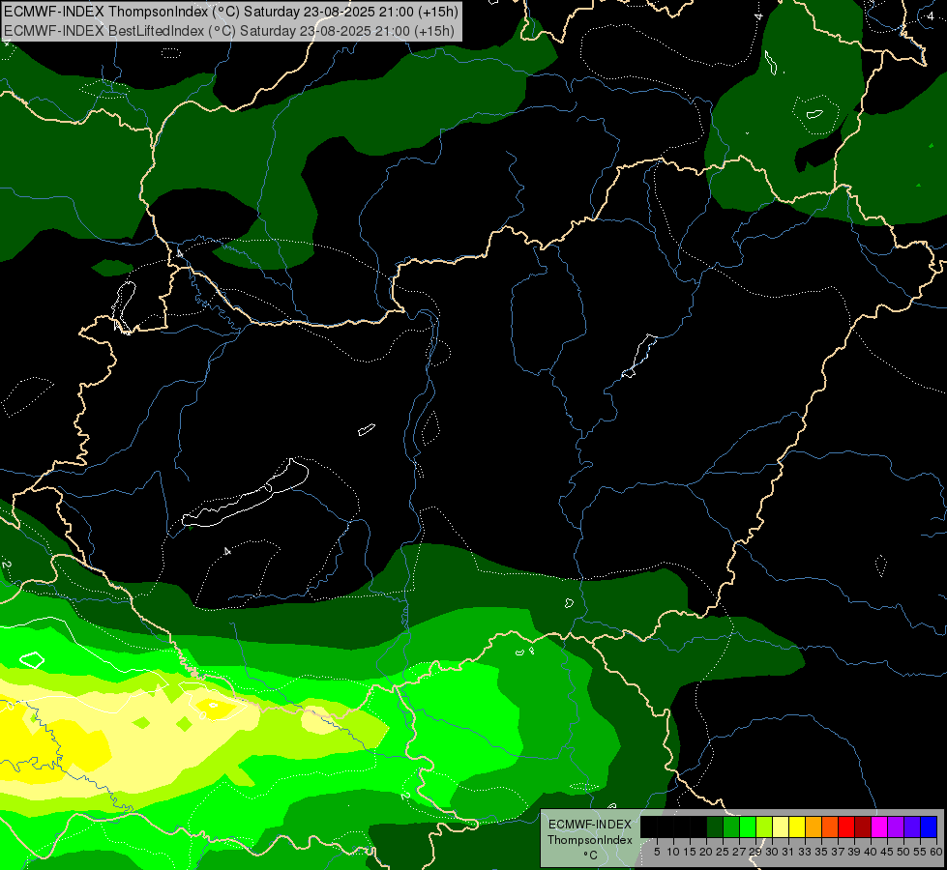Select the blue 55–60 legend swatch
Image resolution: width=947 pixels, height=870 pixels.
pyautogui.click(x=929, y=826)
